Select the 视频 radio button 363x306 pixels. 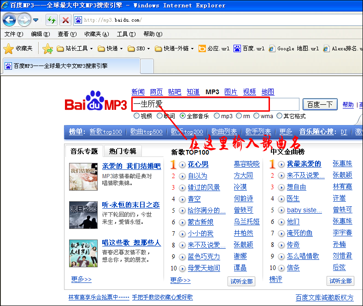137,115
